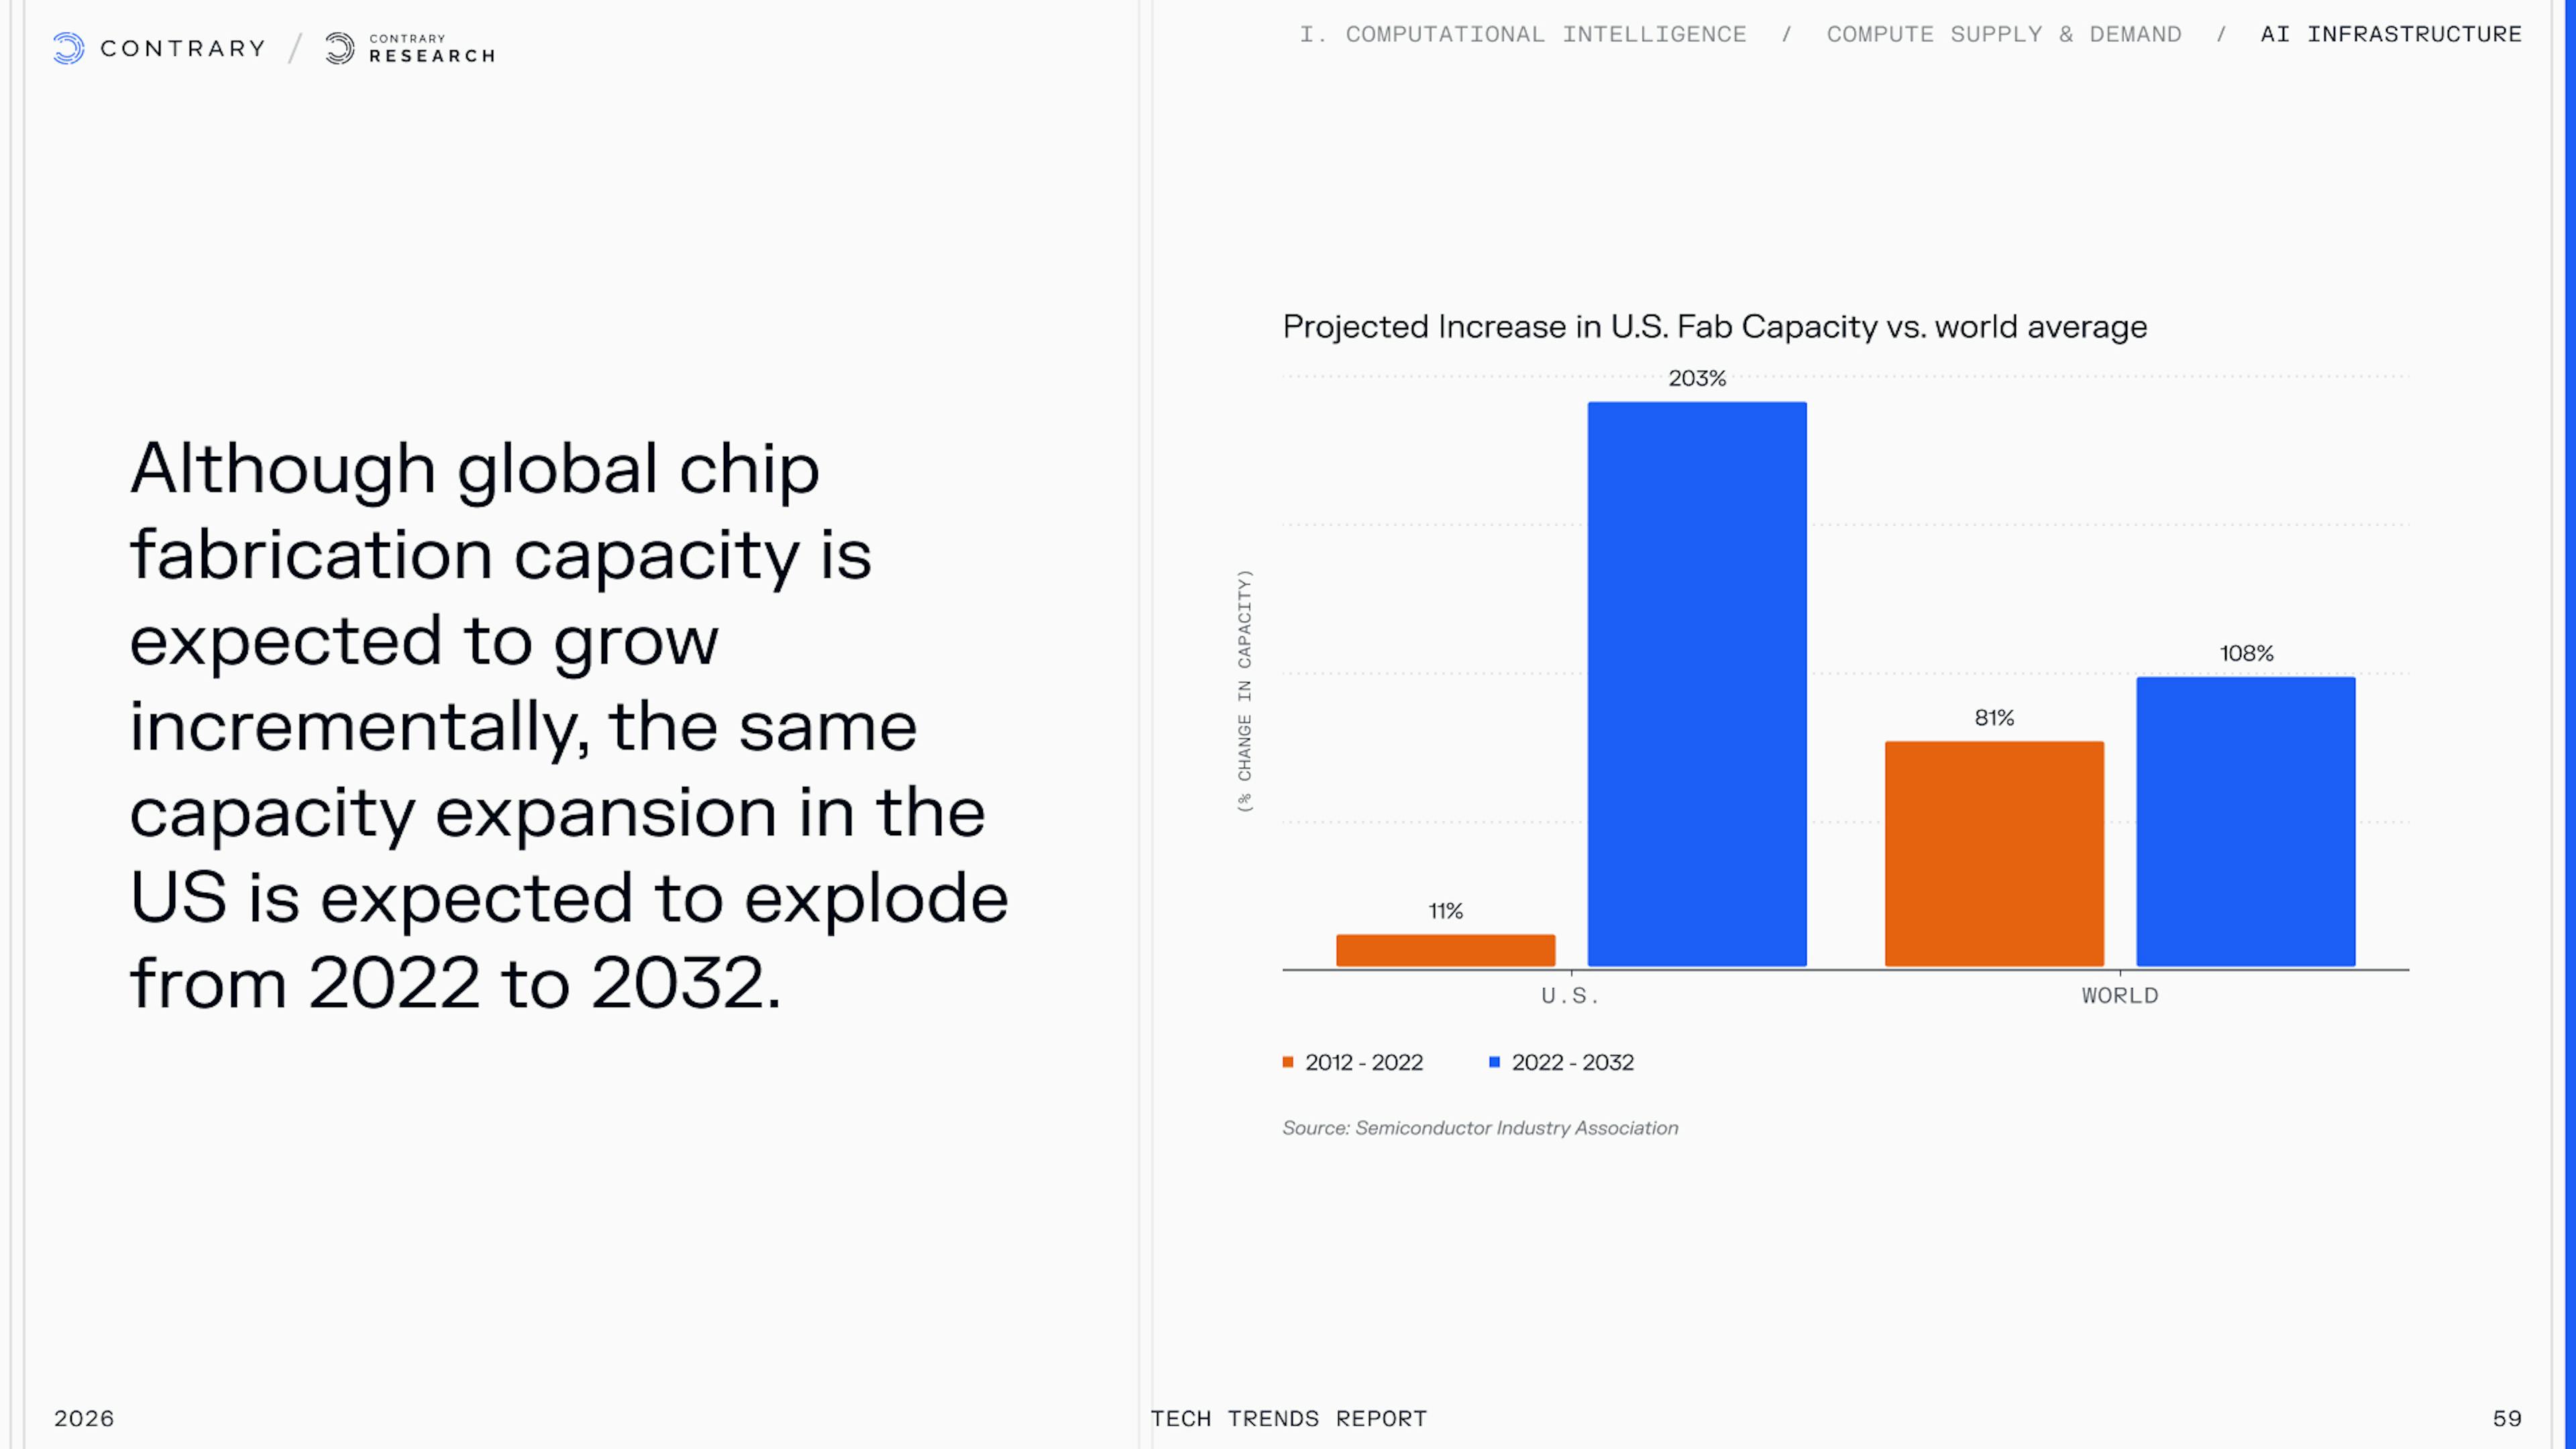Click the 2026 footer year label

(84, 1418)
